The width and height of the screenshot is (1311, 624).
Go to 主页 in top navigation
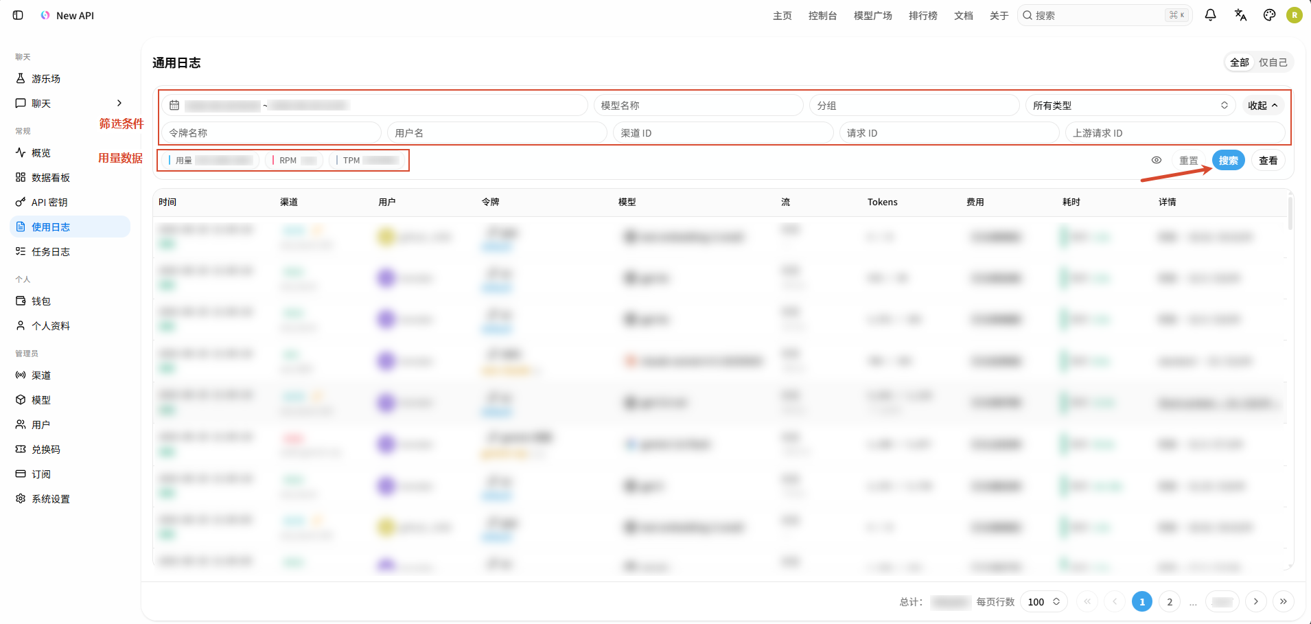pos(782,16)
